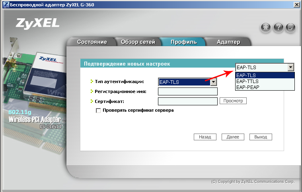Viewport: 302px width, 192px height.
Task: Click the Регистрационное имя label
Action: click(x=121, y=91)
